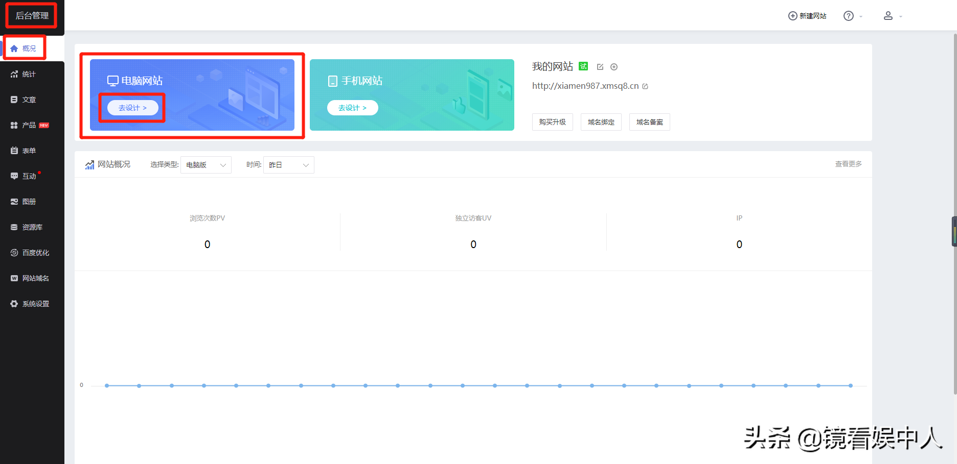Click 去设计 button on 手机网站 card

click(x=353, y=108)
